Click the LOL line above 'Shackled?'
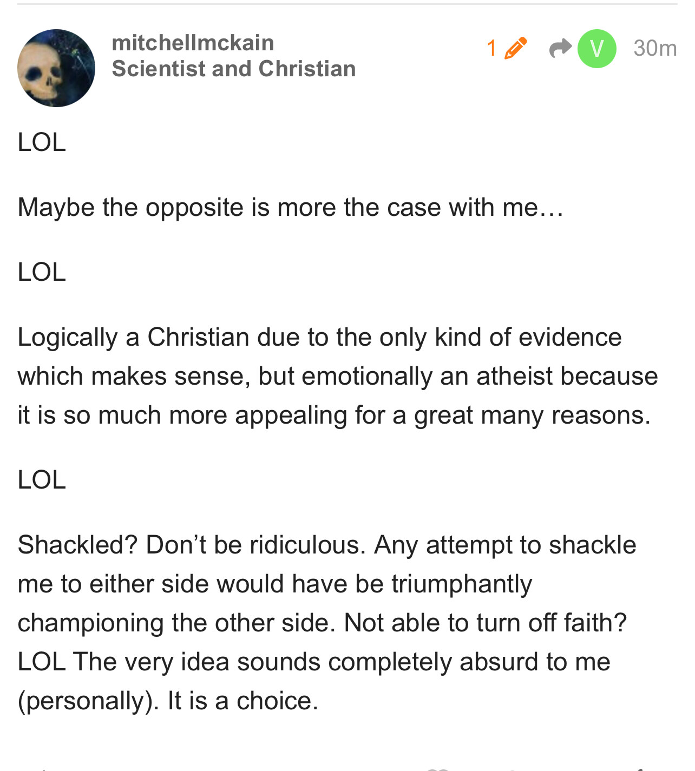The image size is (695, 771). (x=42, y=479)
